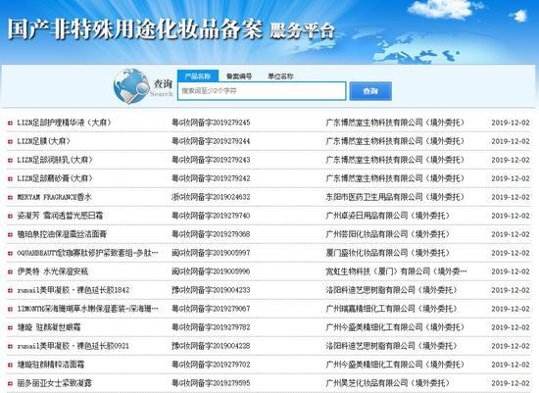Click company 东阳市医药卫生用品有限公司
This screenshot has width=539, height=393.
pos(395,197)
